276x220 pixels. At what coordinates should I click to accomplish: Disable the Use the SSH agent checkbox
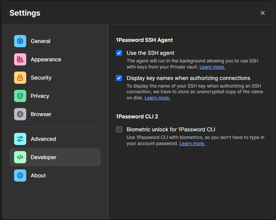pos(119,53)
